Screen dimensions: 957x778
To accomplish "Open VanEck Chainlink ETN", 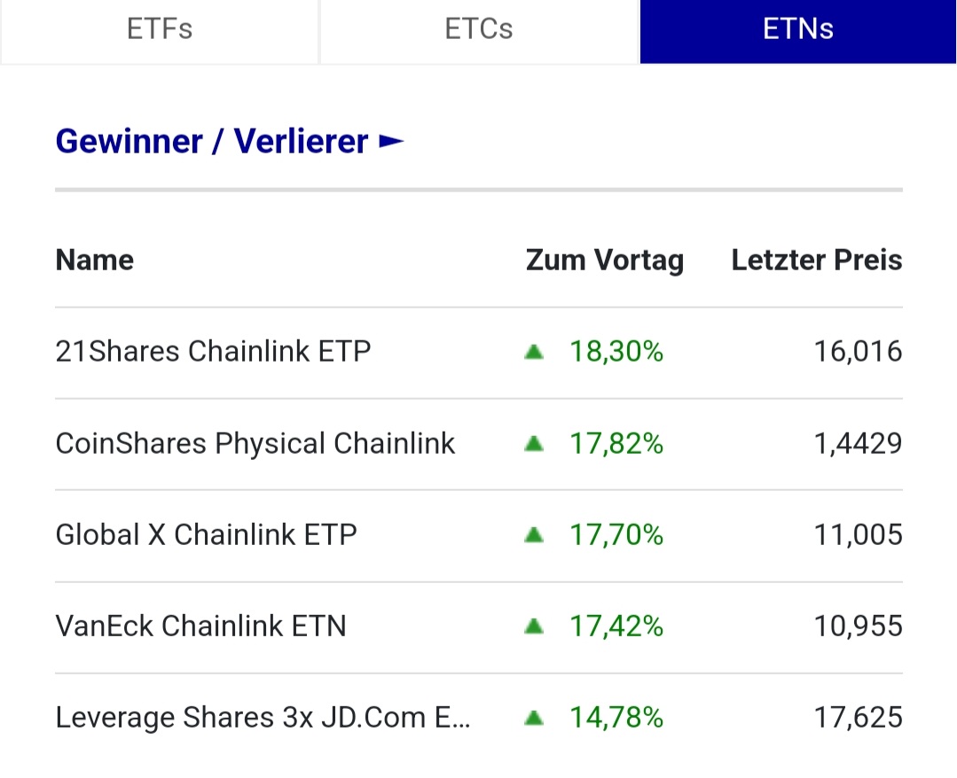I will pyautogui.click(x=200, y=626).
